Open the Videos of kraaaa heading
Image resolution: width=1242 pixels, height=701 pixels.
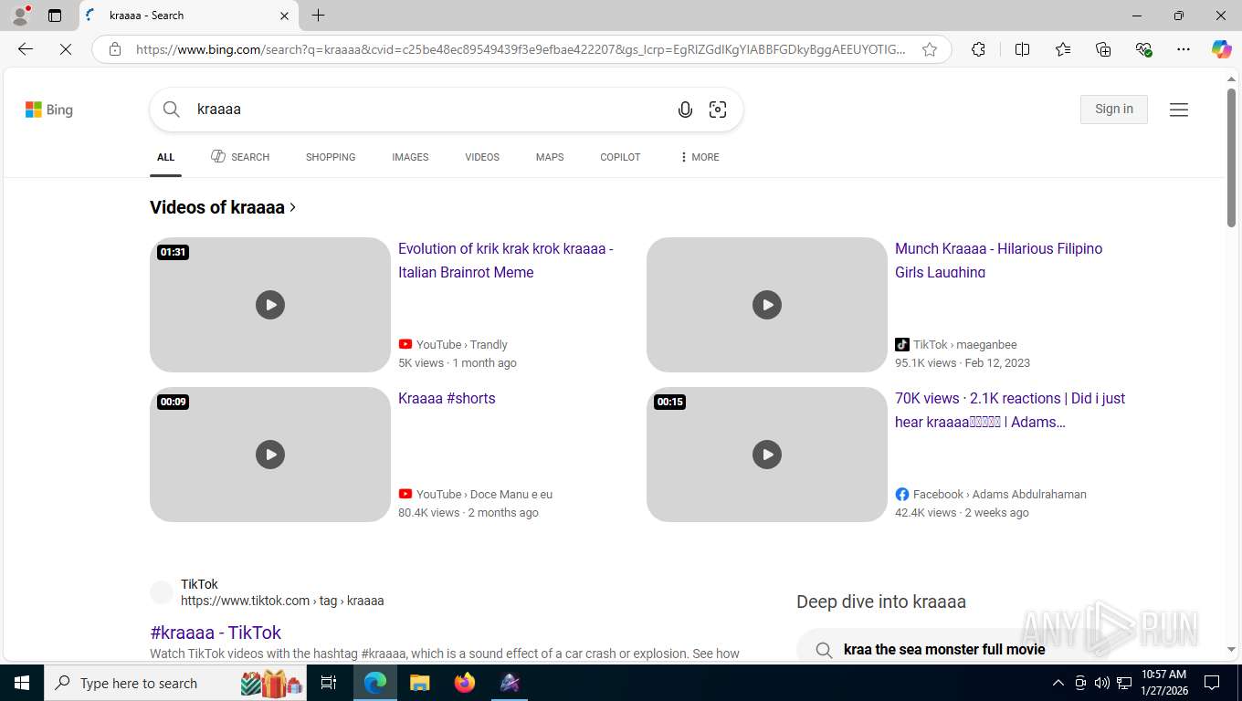(x=223, y=207)
